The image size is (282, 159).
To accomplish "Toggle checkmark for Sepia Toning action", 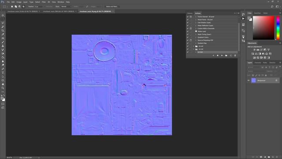I will coord(188,34).
